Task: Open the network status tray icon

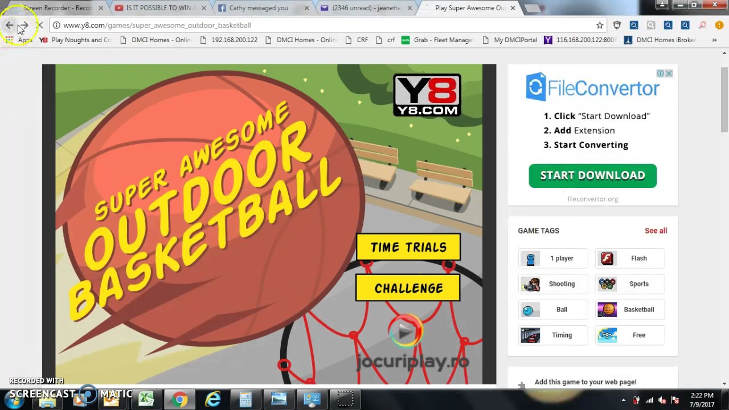Action: point(649,400)
